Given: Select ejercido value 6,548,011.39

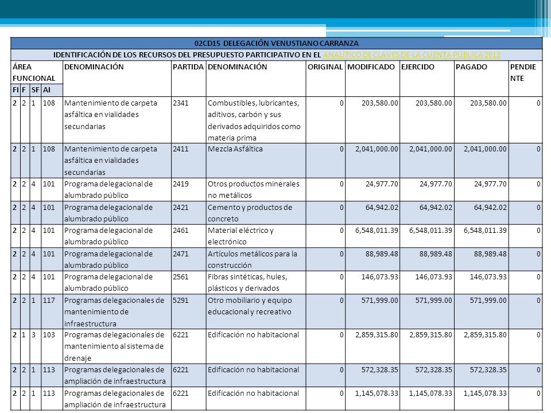Looking at the screenshot, I should tap(430, 231).
